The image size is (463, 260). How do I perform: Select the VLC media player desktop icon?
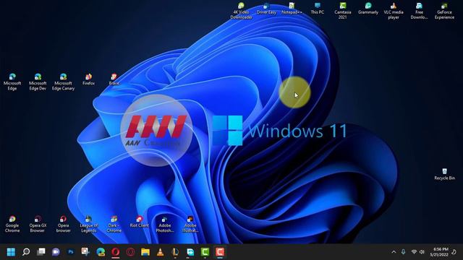[394, 12]
